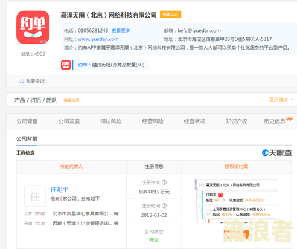
Task: Open 网嵘（天津）企业管理咨询... company link
Action: coord(83,224)
